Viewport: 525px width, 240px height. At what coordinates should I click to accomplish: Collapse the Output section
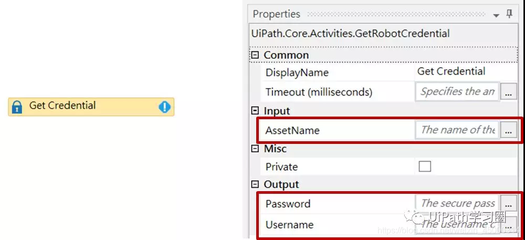pyautogui.click(x=255, y=184)
